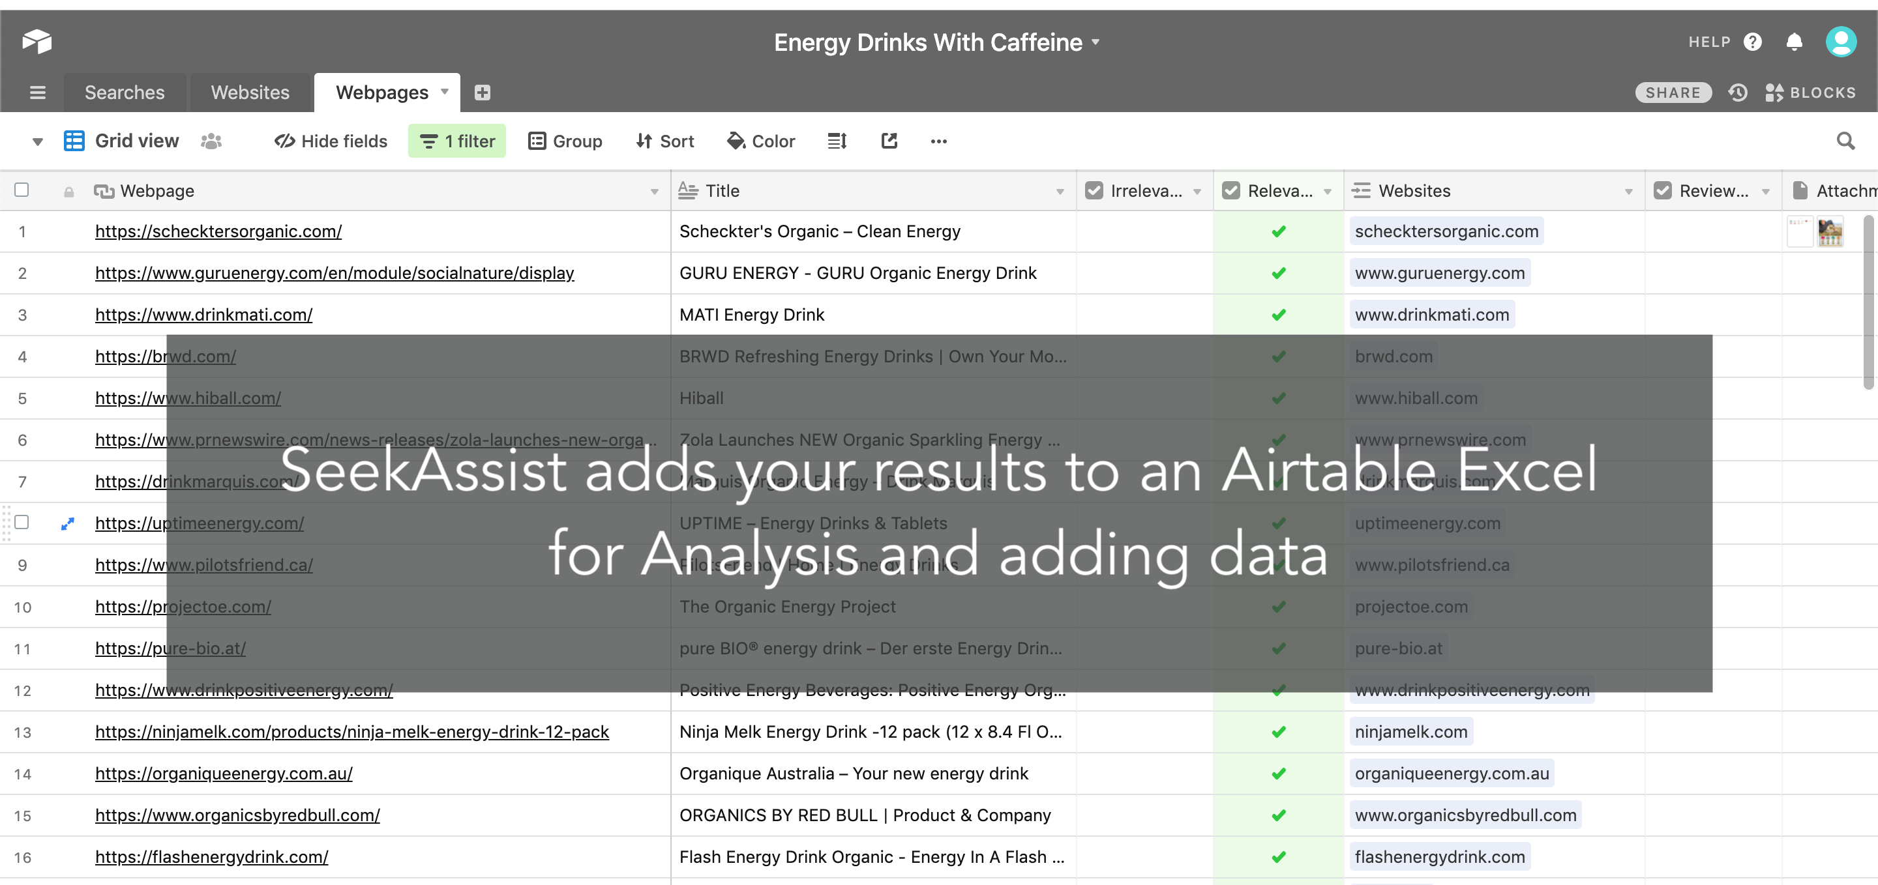
Task: Open the schecktersorganic.com webpage link
Action: click(x=218, y=231)
